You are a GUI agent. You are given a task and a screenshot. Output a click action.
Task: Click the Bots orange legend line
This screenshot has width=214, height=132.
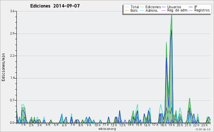click(x=127, y=10)
